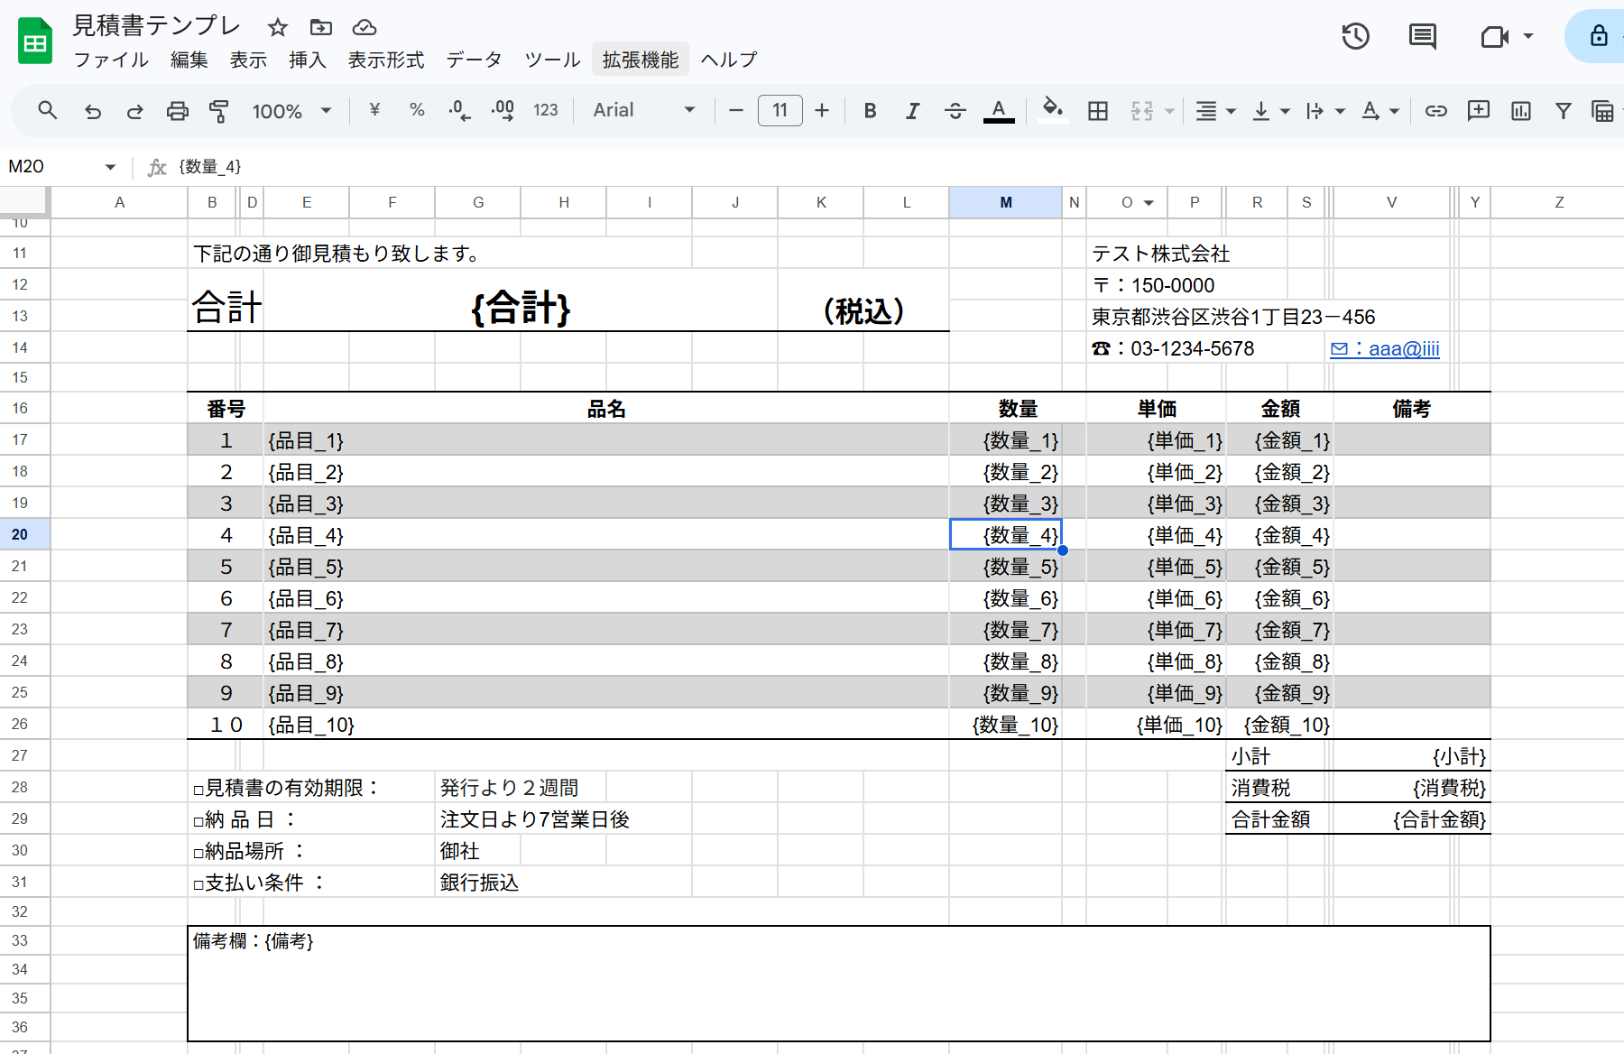Open text wrapping dropdown

pos(1325,110)
